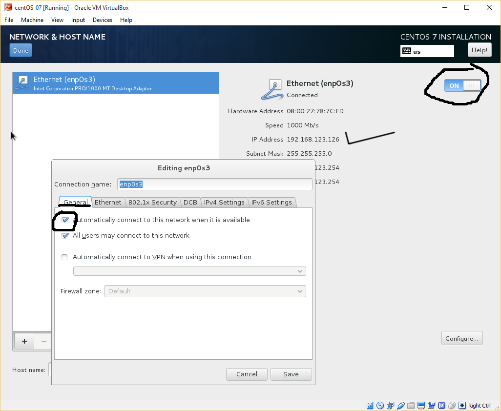Click the subnet mask value 255.255.255.0

click(x=309, y=154)
